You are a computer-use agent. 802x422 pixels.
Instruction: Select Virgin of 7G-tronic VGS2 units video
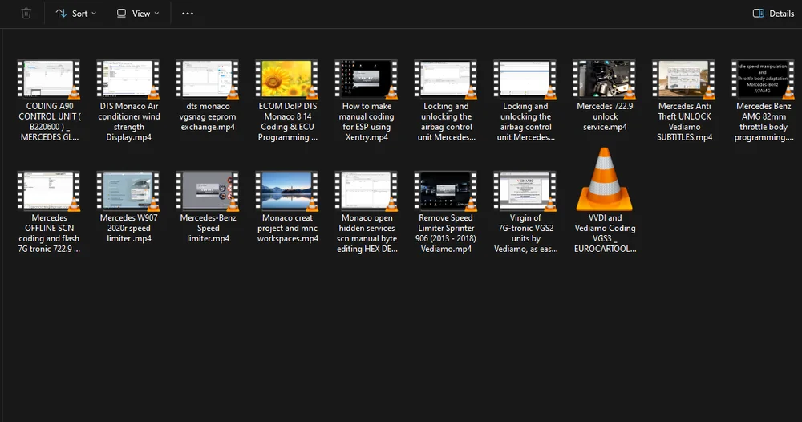[x=525, y=191]
